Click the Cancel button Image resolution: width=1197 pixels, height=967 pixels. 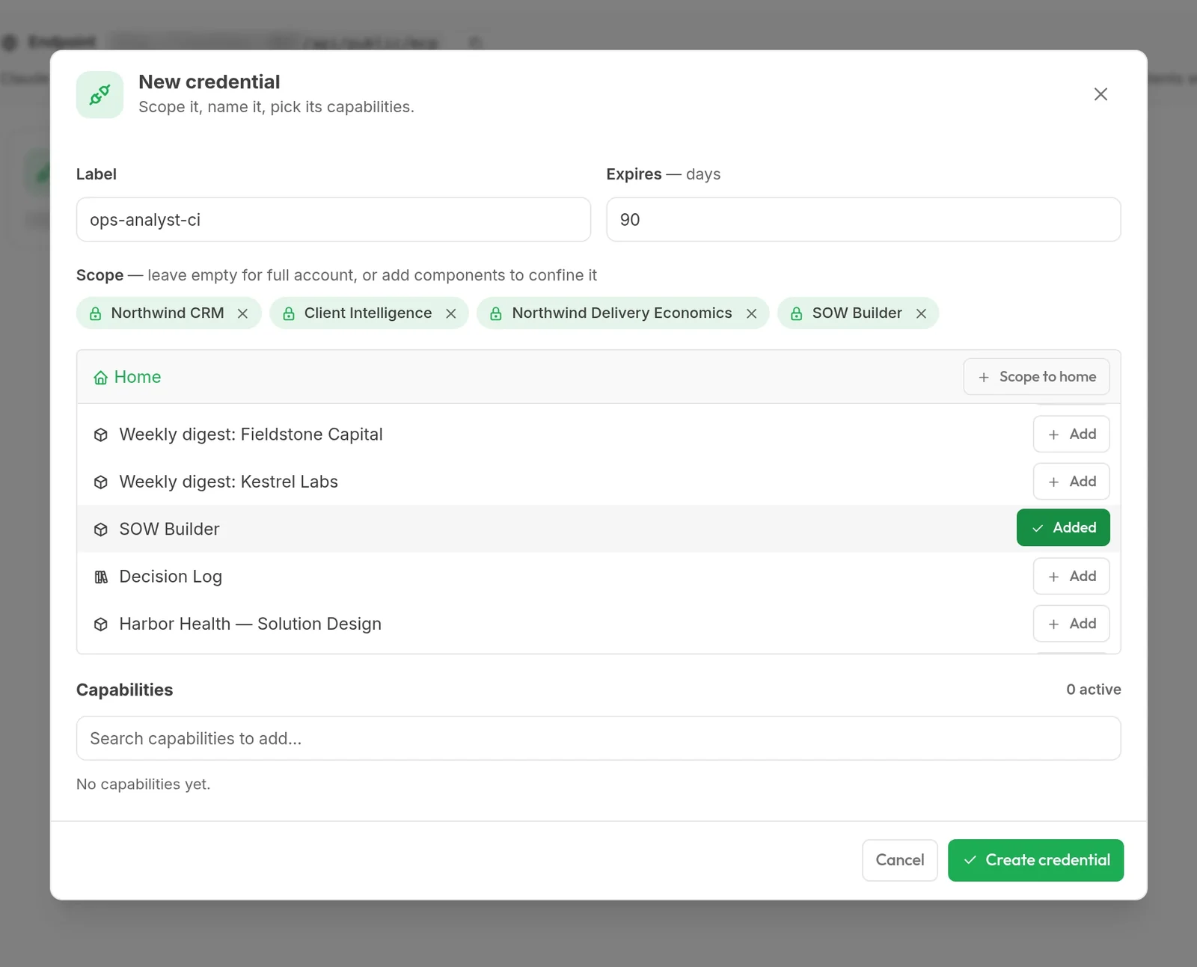pos(900,860)
